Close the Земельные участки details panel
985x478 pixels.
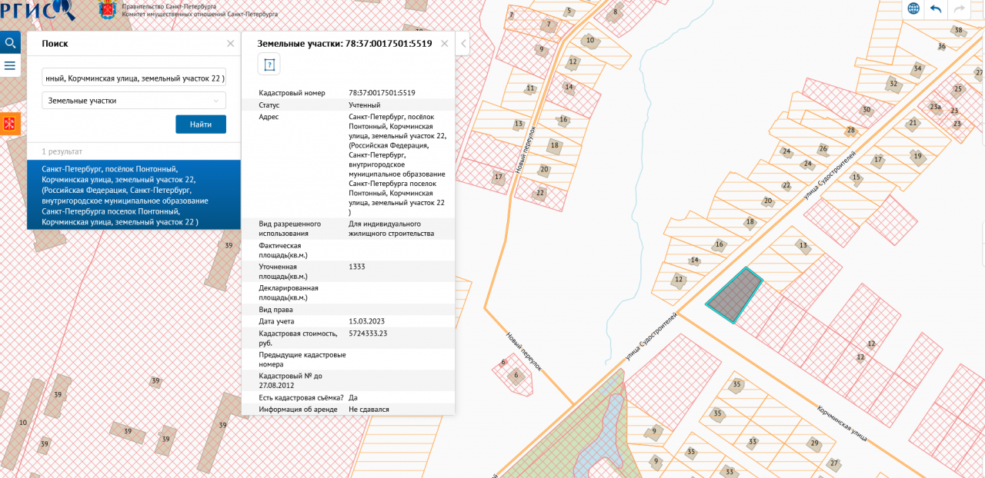point(444,44)
